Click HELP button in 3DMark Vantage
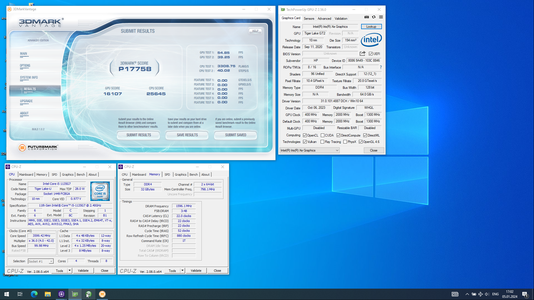The width and height of the screenshot is (534, 300). point(255,31)
